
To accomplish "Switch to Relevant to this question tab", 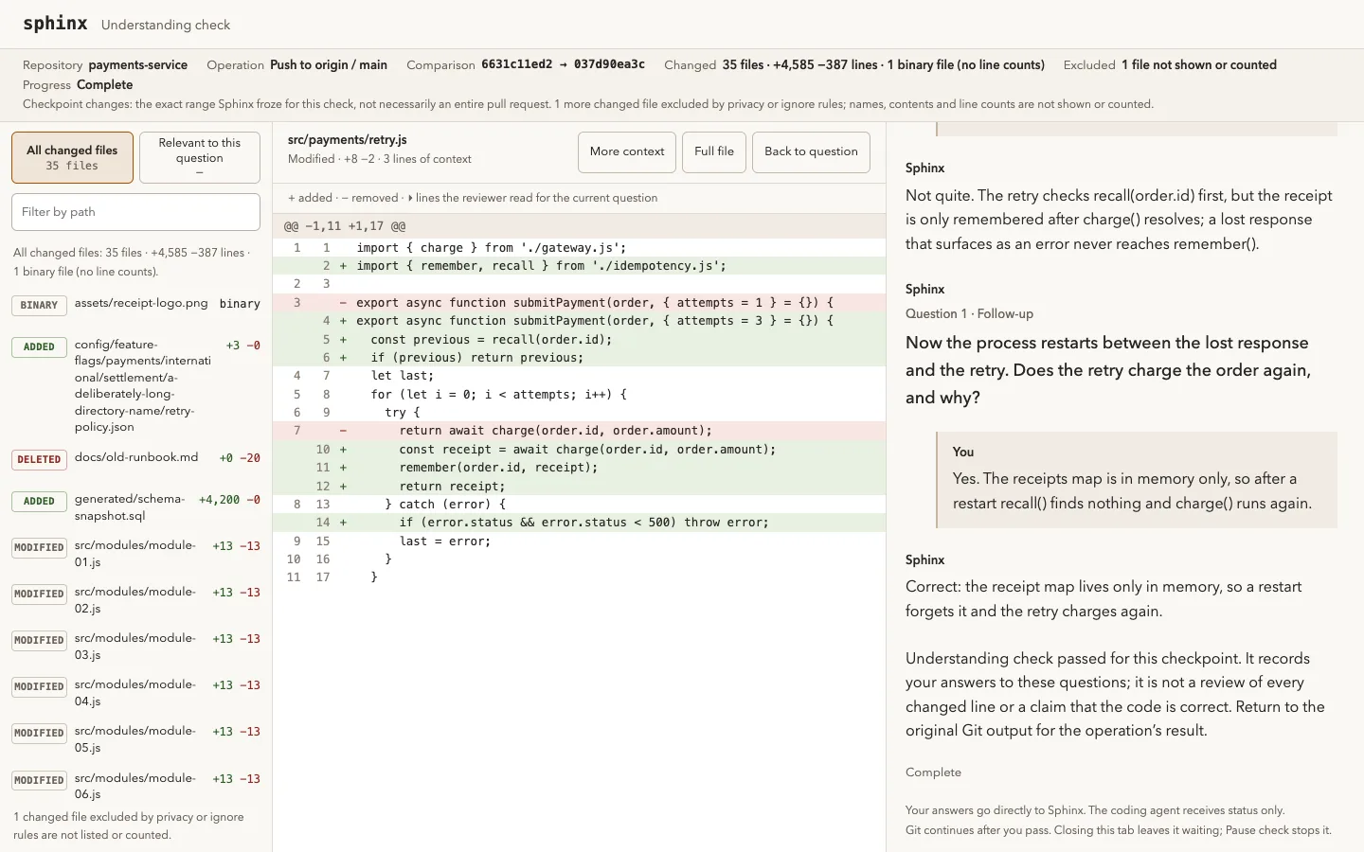I will [x=199, y=157].
